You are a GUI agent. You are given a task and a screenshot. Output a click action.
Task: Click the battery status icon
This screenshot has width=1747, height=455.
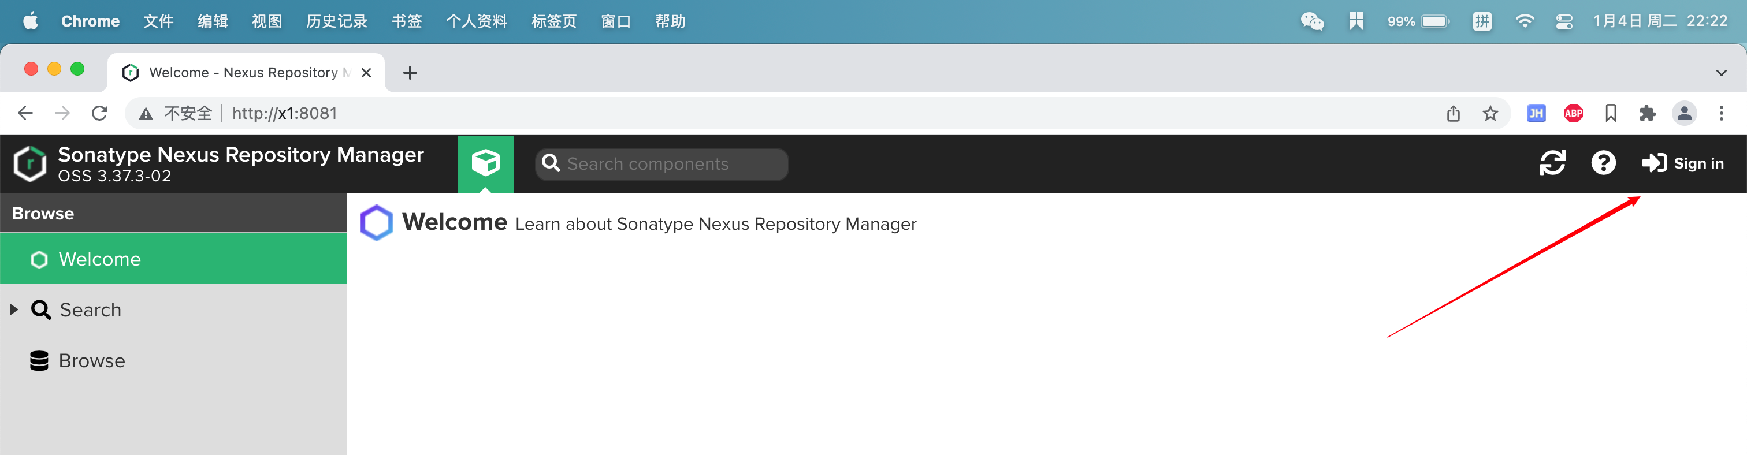1435,21
